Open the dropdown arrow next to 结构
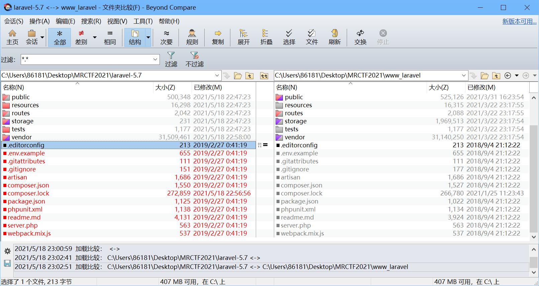The height and width of the screenshot is (286, 539). point(148,37)
